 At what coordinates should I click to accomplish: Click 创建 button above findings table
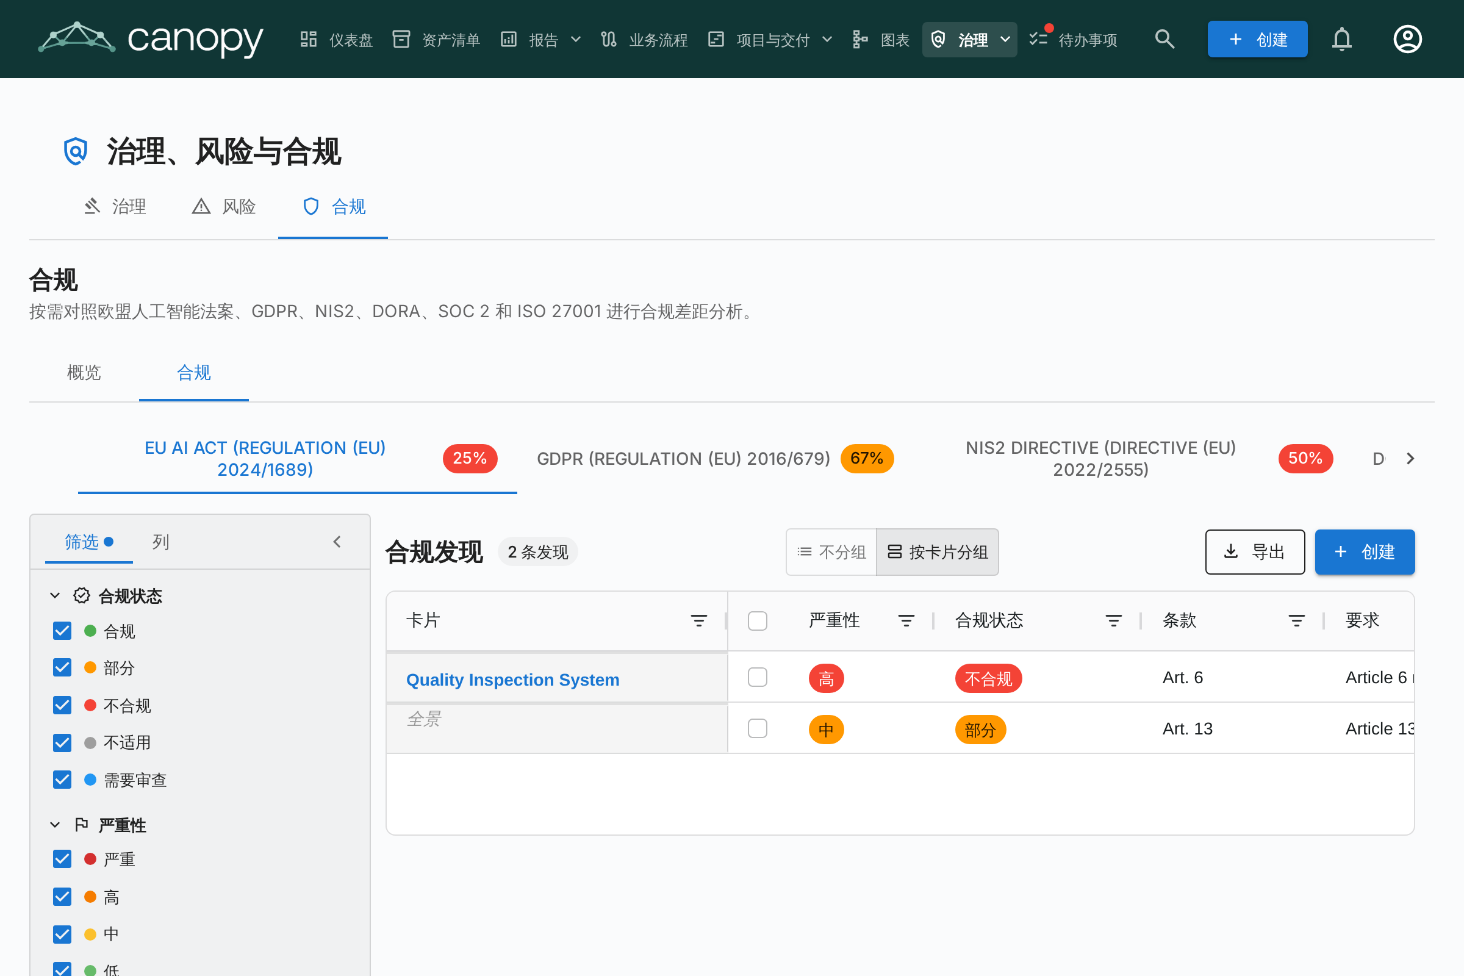[1365, 551]
